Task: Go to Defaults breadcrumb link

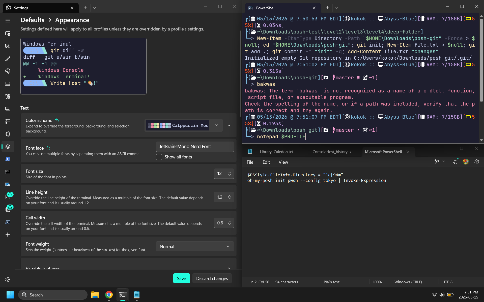Action: pyautogui.click(x=33, y=20)
